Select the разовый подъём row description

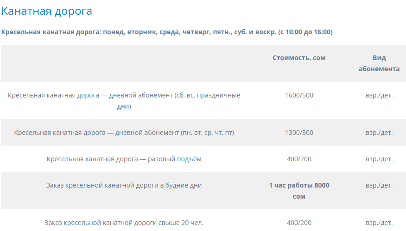tap(124, 159)
